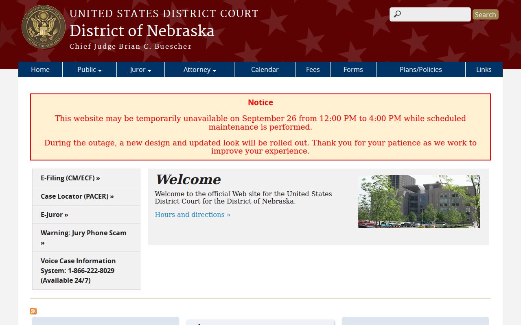
Task: Click the magnifying glass in the search box
Action: 397,14
